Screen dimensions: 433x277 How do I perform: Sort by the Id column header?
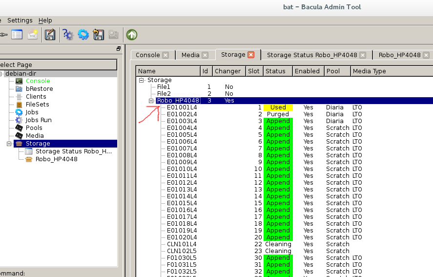206,71
